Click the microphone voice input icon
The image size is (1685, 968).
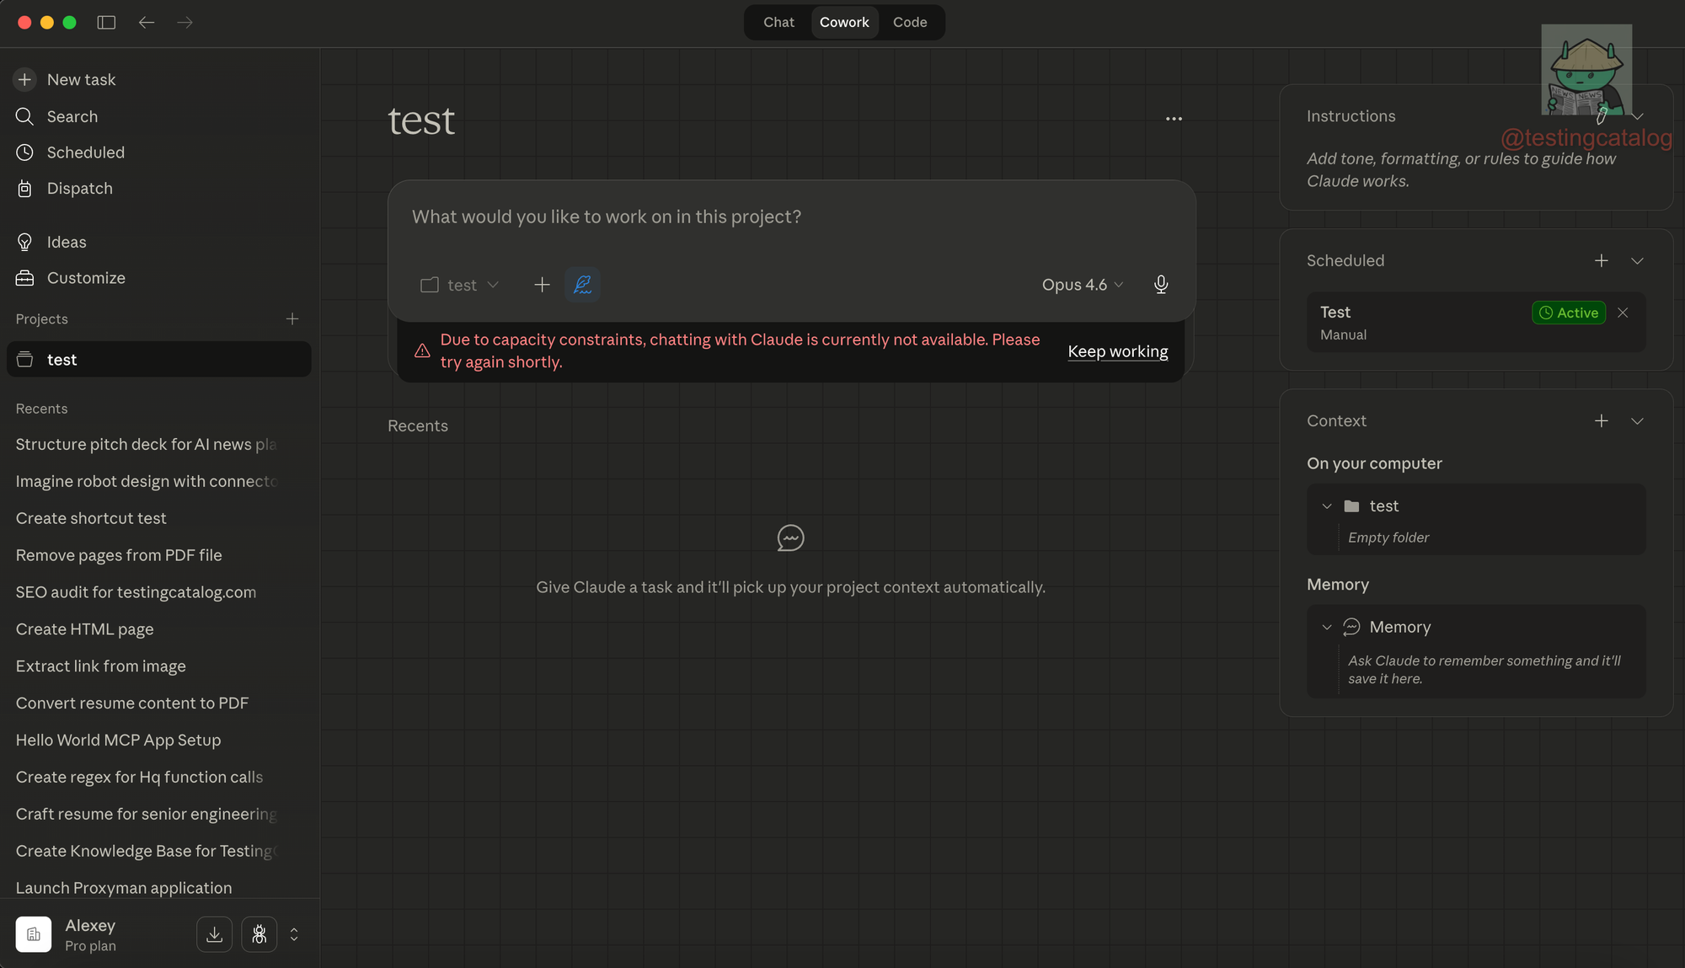[x=1160, y=285]
